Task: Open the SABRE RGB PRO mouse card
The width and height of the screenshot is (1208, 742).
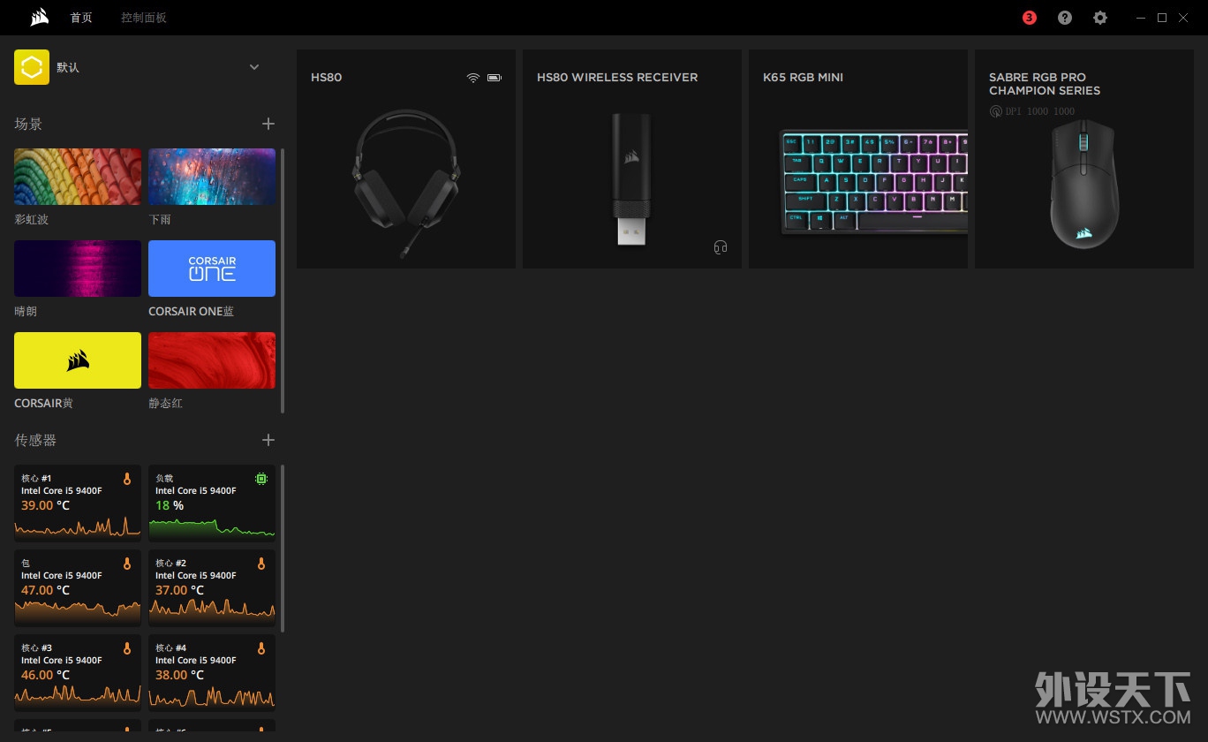Action: click(x=1084, y=159)
